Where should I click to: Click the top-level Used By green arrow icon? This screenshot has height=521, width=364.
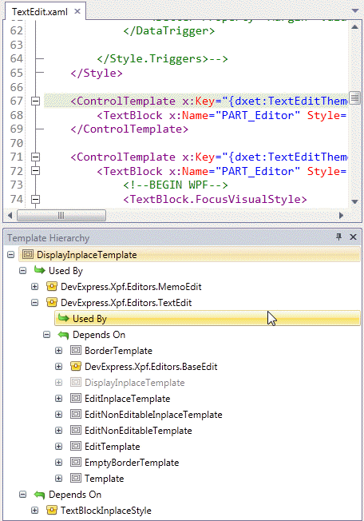pos(39,270)
